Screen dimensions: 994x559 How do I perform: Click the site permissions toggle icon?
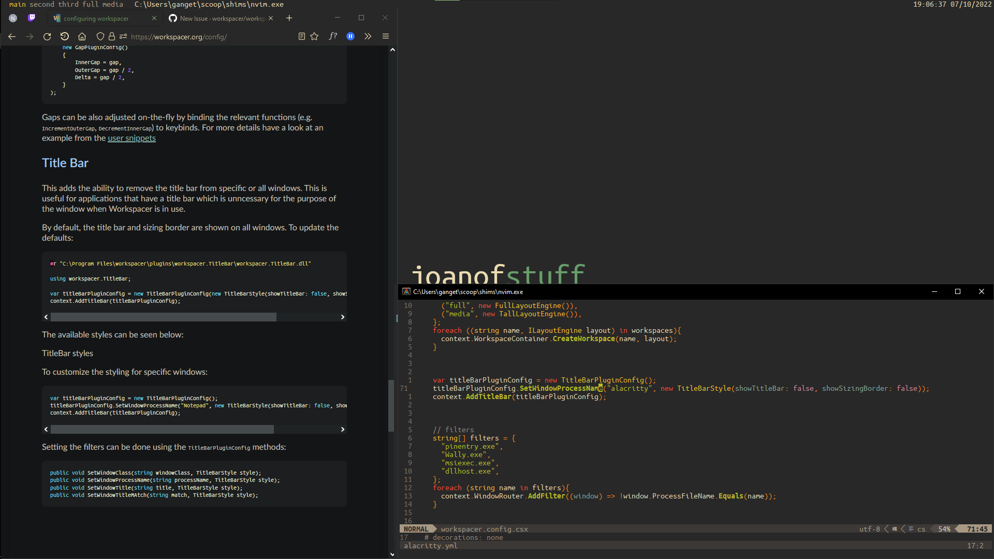click(x=123, y=36)
